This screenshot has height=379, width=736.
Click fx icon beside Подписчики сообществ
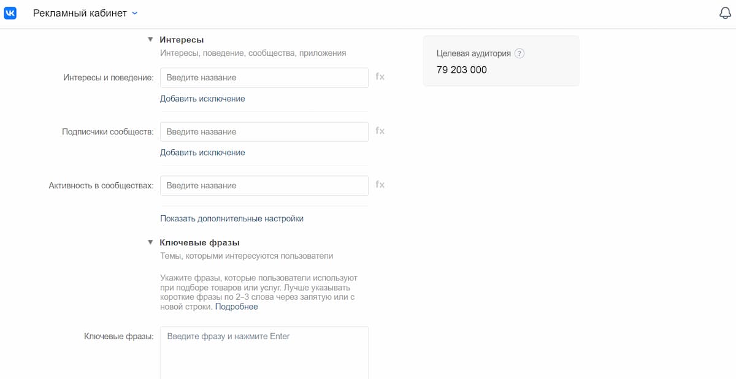[380, 131]
